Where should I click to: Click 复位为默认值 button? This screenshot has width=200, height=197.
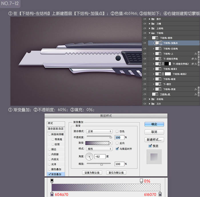116,173
